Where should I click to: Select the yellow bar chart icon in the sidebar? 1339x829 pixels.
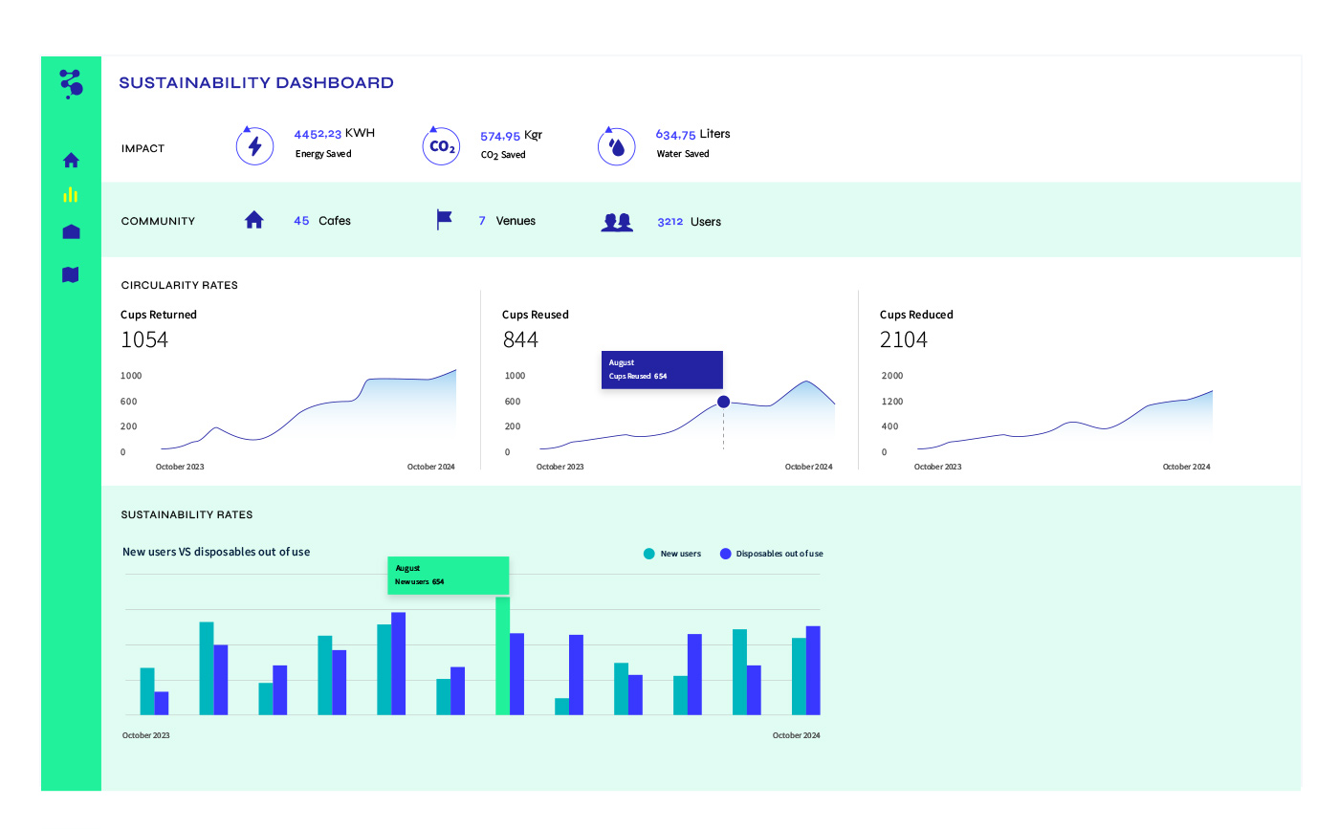71,194
